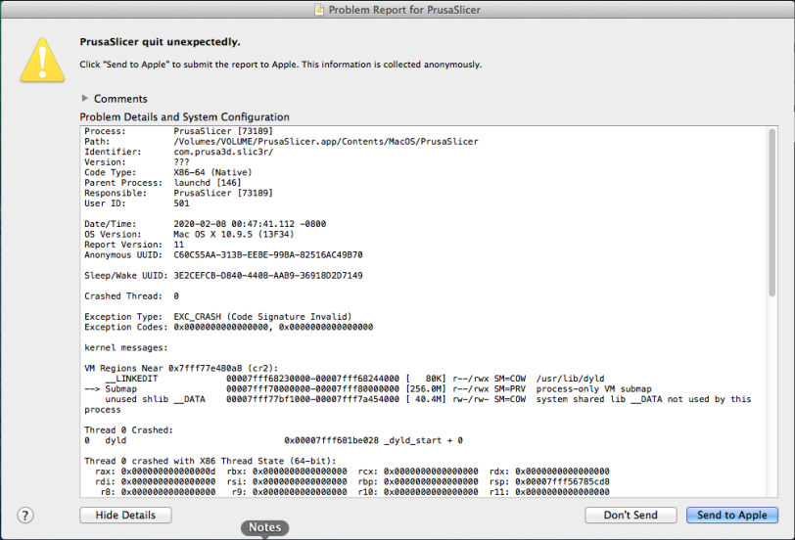
Task: Click 'PrusaSlicer quit unexpectedly.' heading
Action: [x=161, y=42]
